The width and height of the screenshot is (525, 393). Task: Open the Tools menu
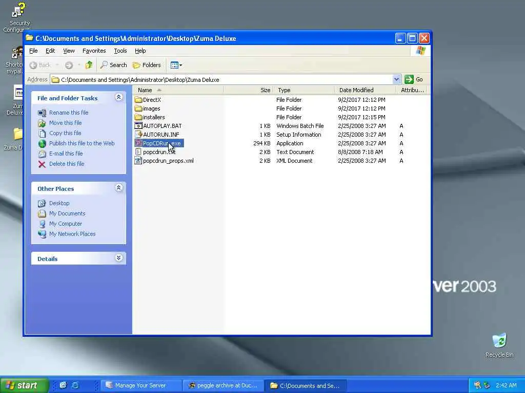[120, 51]
